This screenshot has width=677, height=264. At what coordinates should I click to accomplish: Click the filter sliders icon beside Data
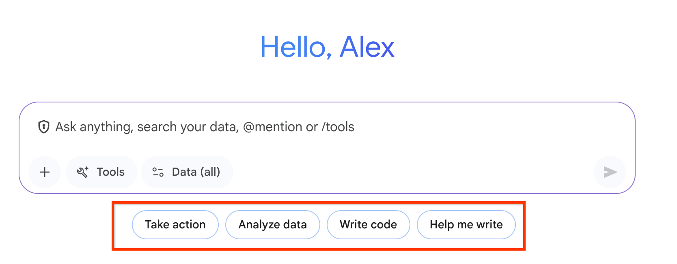(x=158, y=172)
